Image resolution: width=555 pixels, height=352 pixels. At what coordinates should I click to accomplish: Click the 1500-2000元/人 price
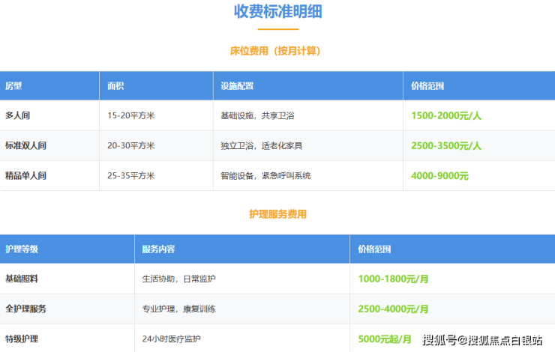click(446, 116)
